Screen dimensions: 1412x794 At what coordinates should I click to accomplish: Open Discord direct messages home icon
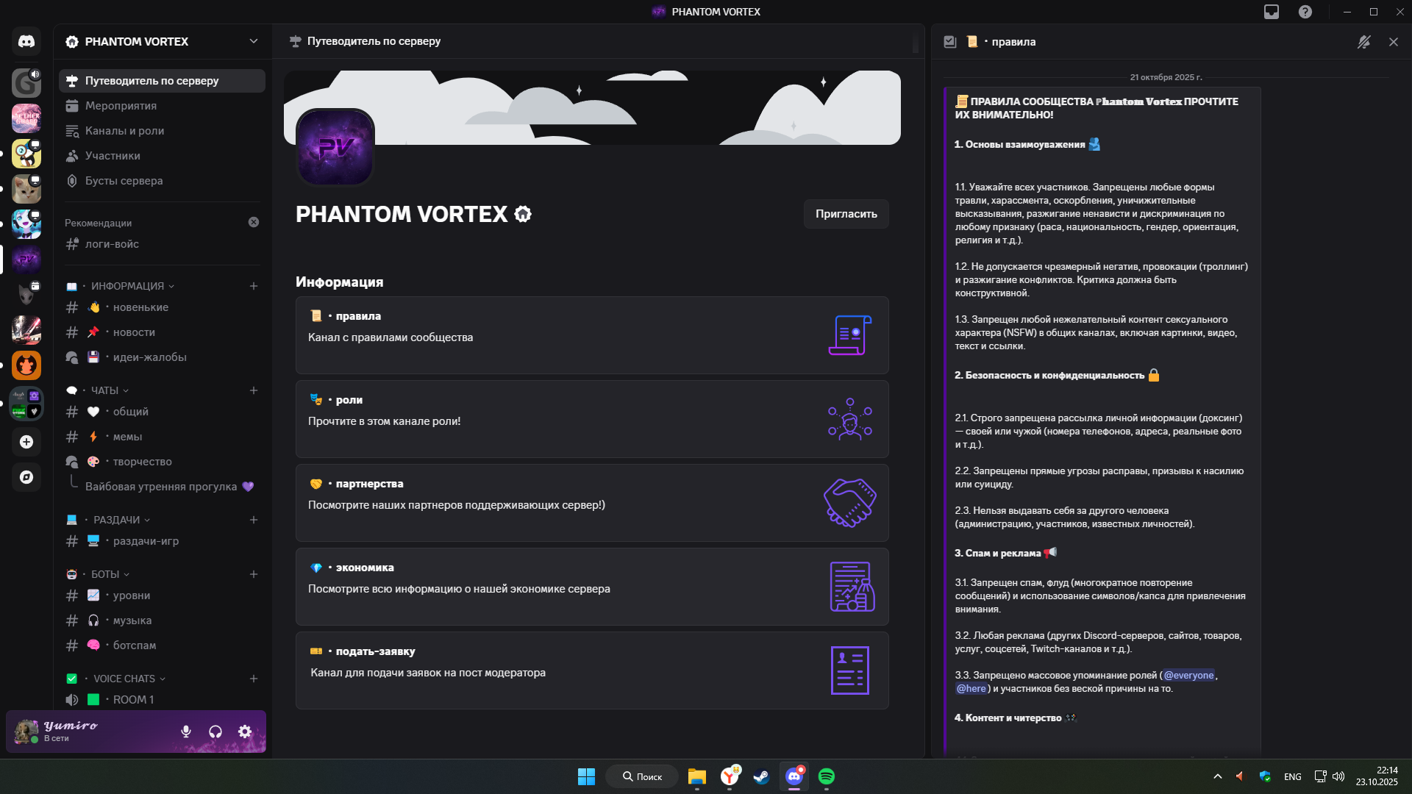26,42
